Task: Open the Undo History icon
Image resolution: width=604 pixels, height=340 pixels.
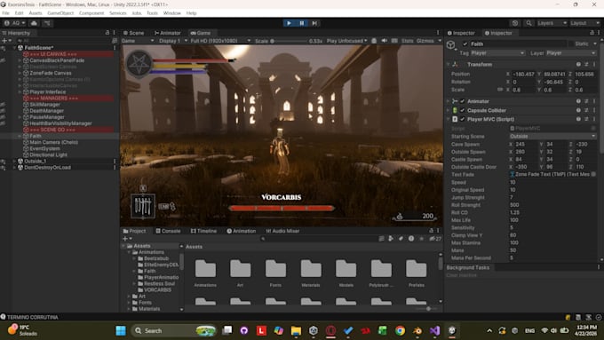Action: click(x=515, y=23)
